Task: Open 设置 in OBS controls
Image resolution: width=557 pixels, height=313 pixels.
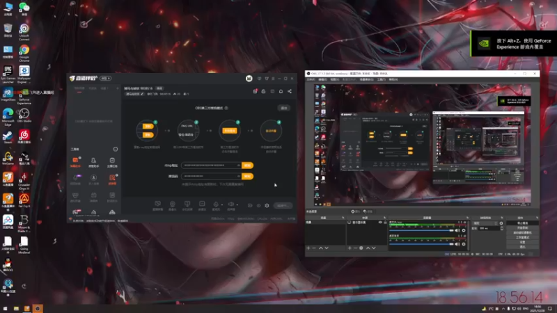Action: tap(522, 242)
